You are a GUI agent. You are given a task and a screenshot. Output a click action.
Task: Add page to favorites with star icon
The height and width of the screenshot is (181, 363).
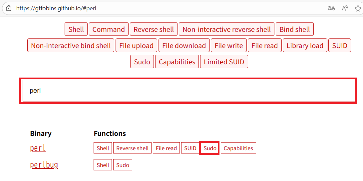click(x=358, y=8)
